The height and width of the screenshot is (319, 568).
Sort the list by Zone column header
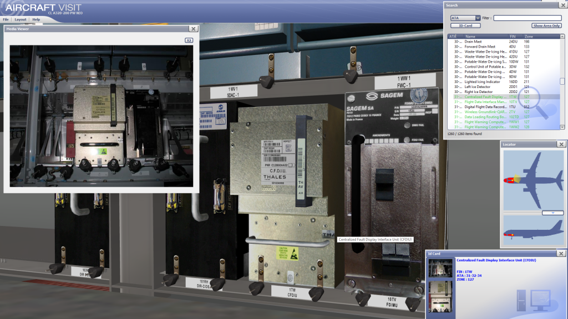(x=541, y=37)
